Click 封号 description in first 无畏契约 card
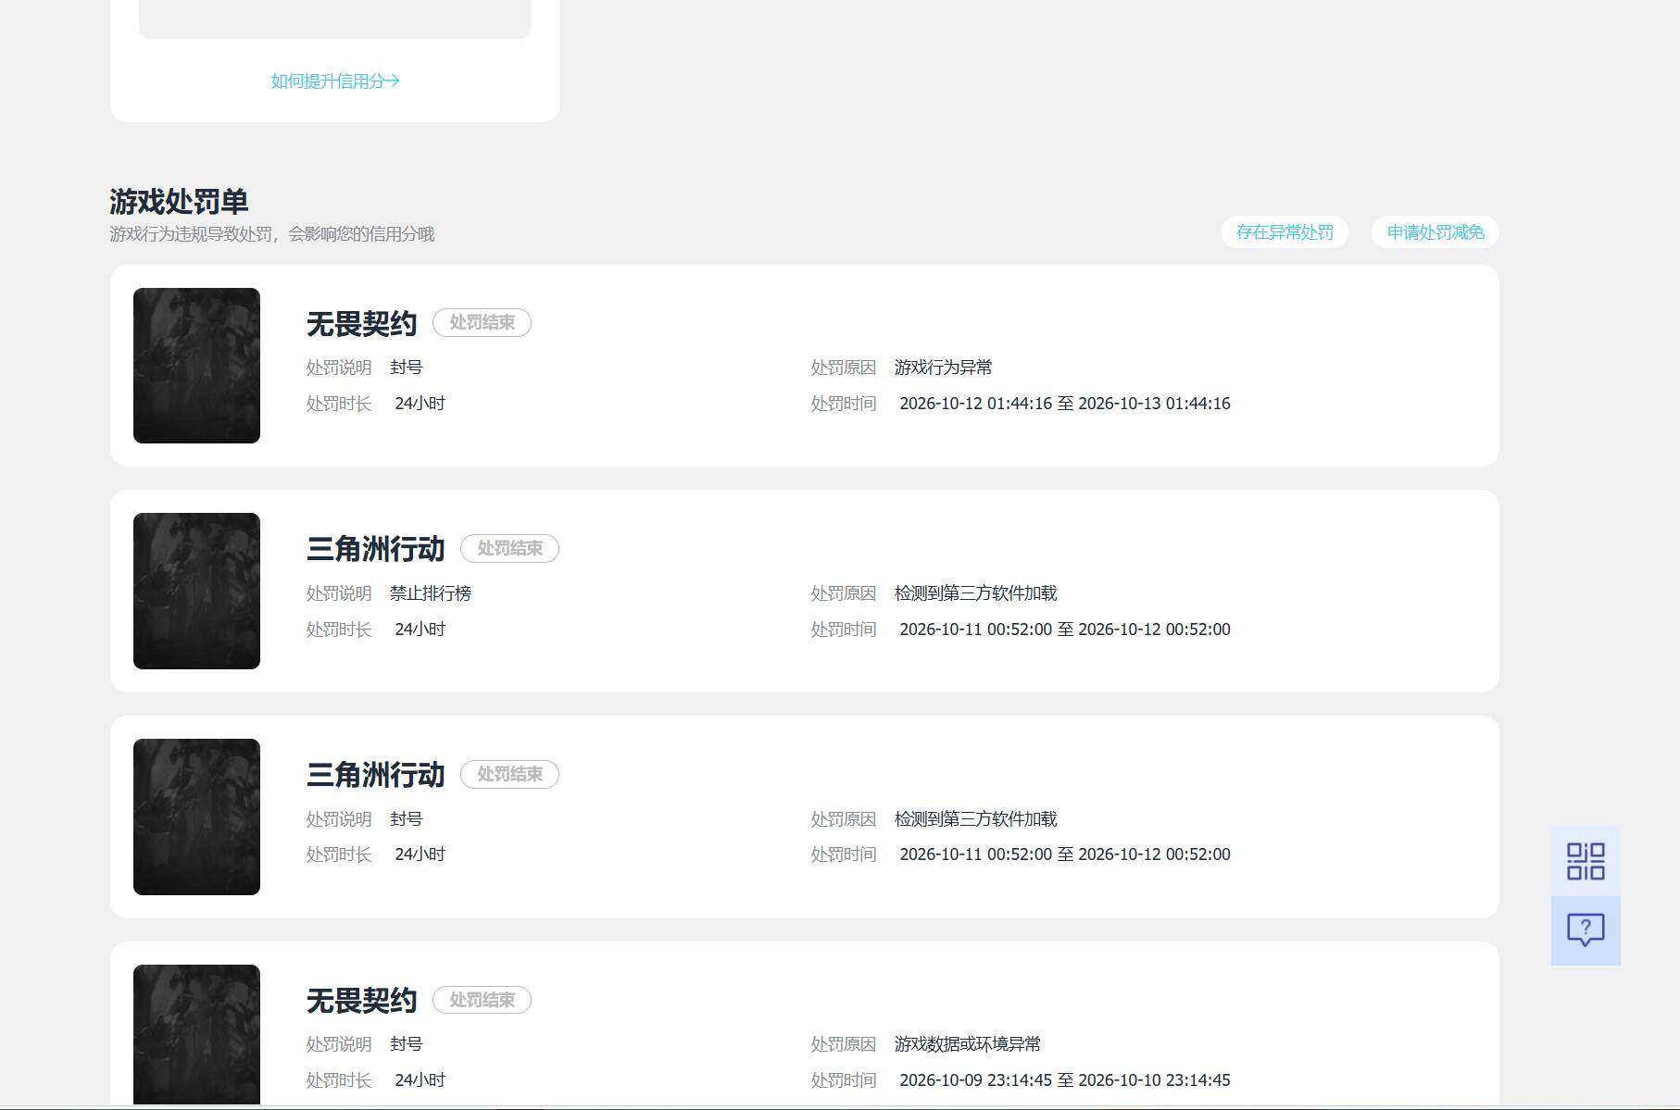This screenshot has width=1680, height=1110. [x=407, y=368]
